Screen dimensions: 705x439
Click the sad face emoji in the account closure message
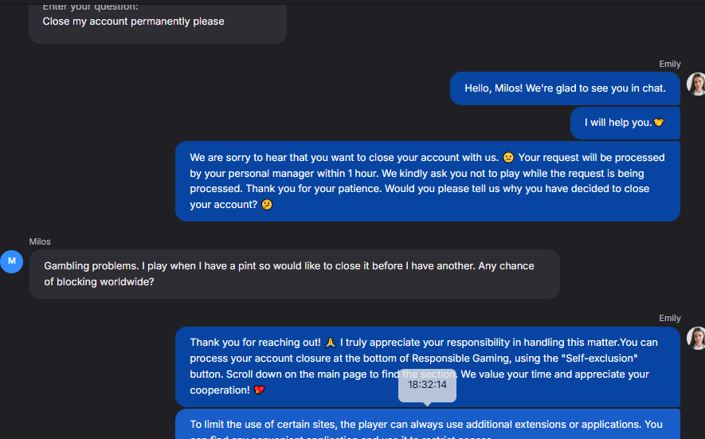[x=508, y=158]
